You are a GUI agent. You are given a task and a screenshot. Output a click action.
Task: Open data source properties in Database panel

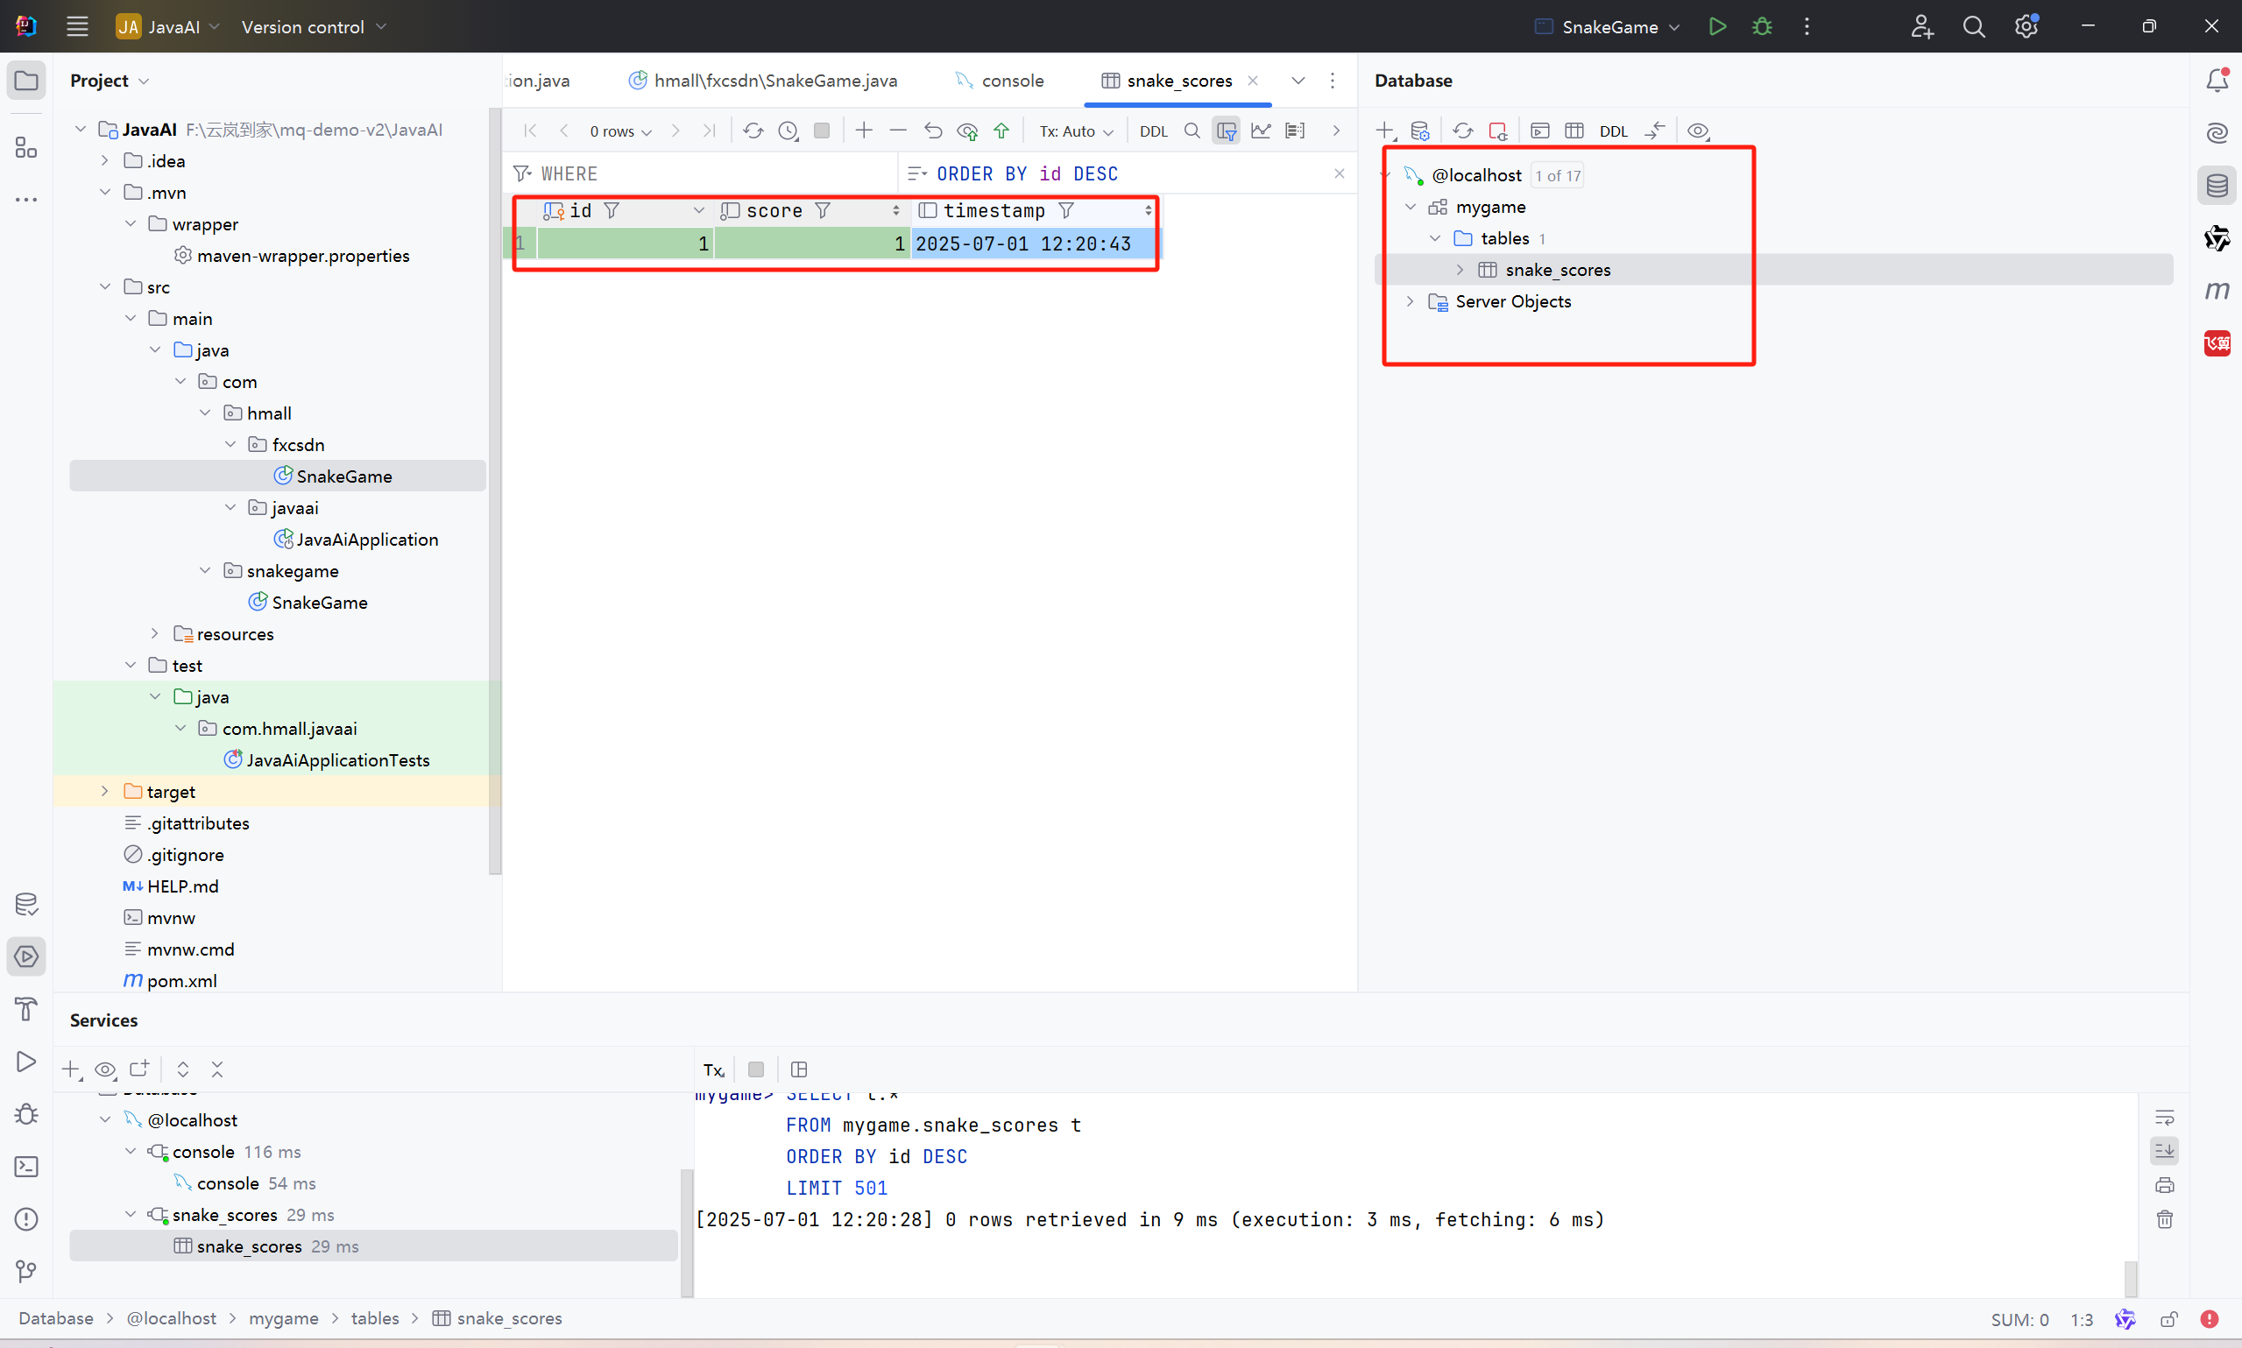click(1420, 131)
